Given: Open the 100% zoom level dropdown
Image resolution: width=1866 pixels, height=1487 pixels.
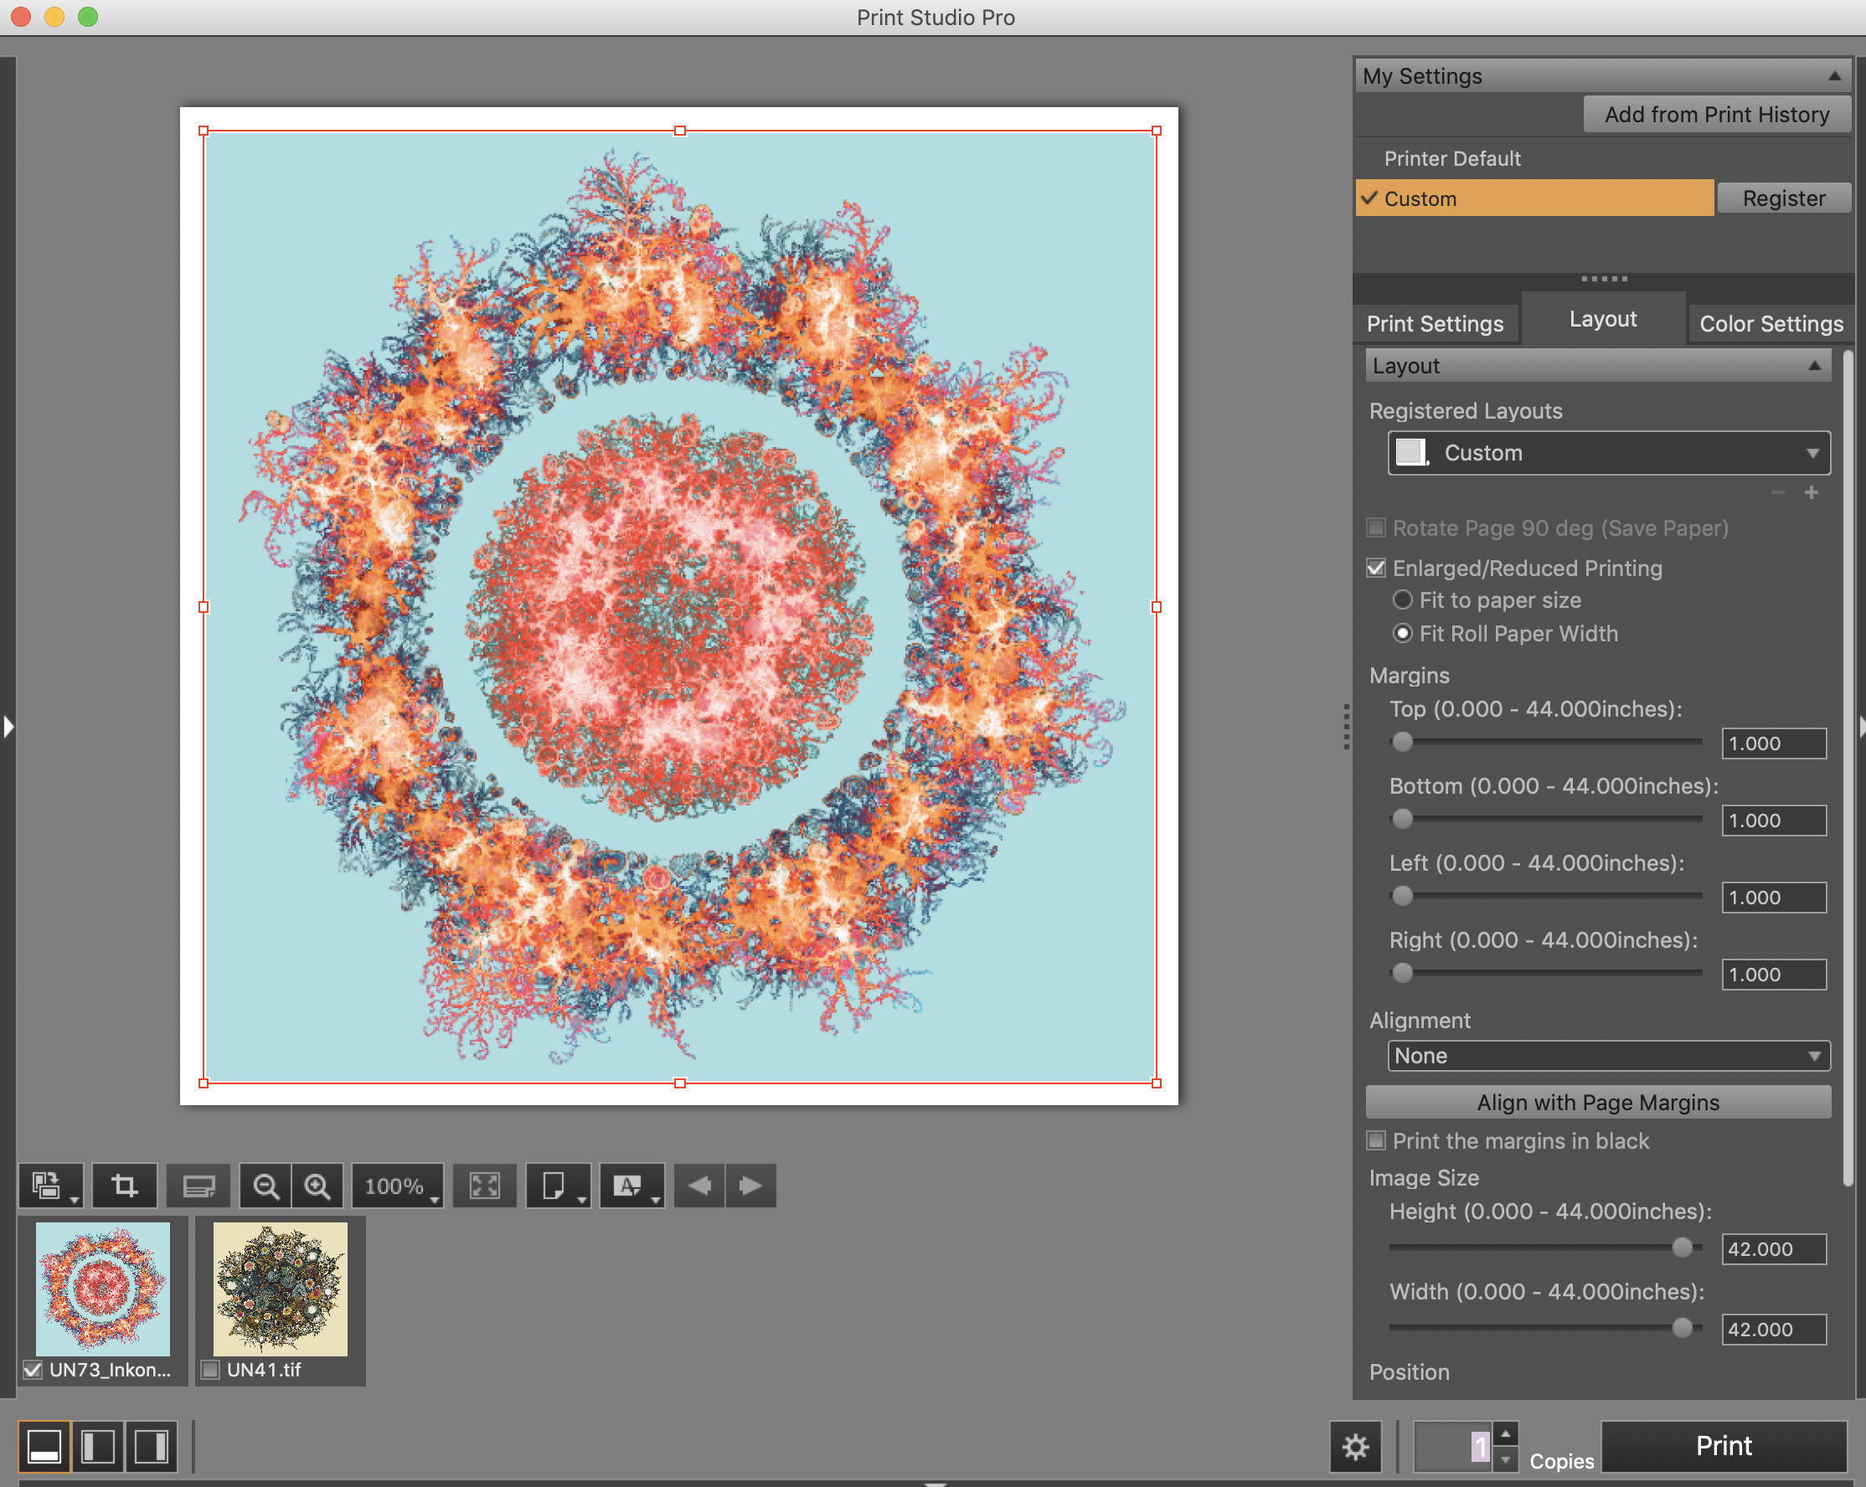Looking at the screenshot, I should (398, 1185).
